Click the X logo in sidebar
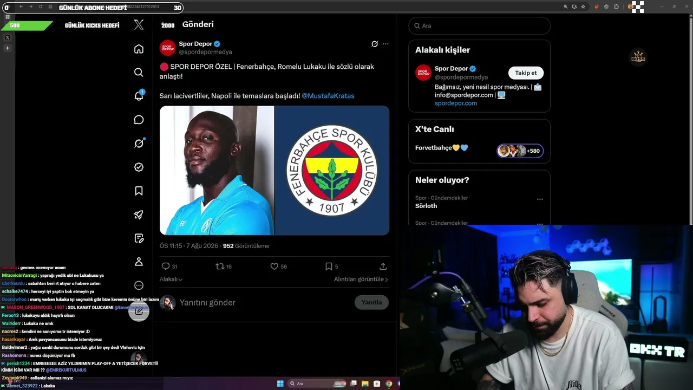 tap(139, 24)
